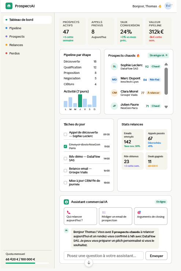Open Perdus in the sidebar

27,53
